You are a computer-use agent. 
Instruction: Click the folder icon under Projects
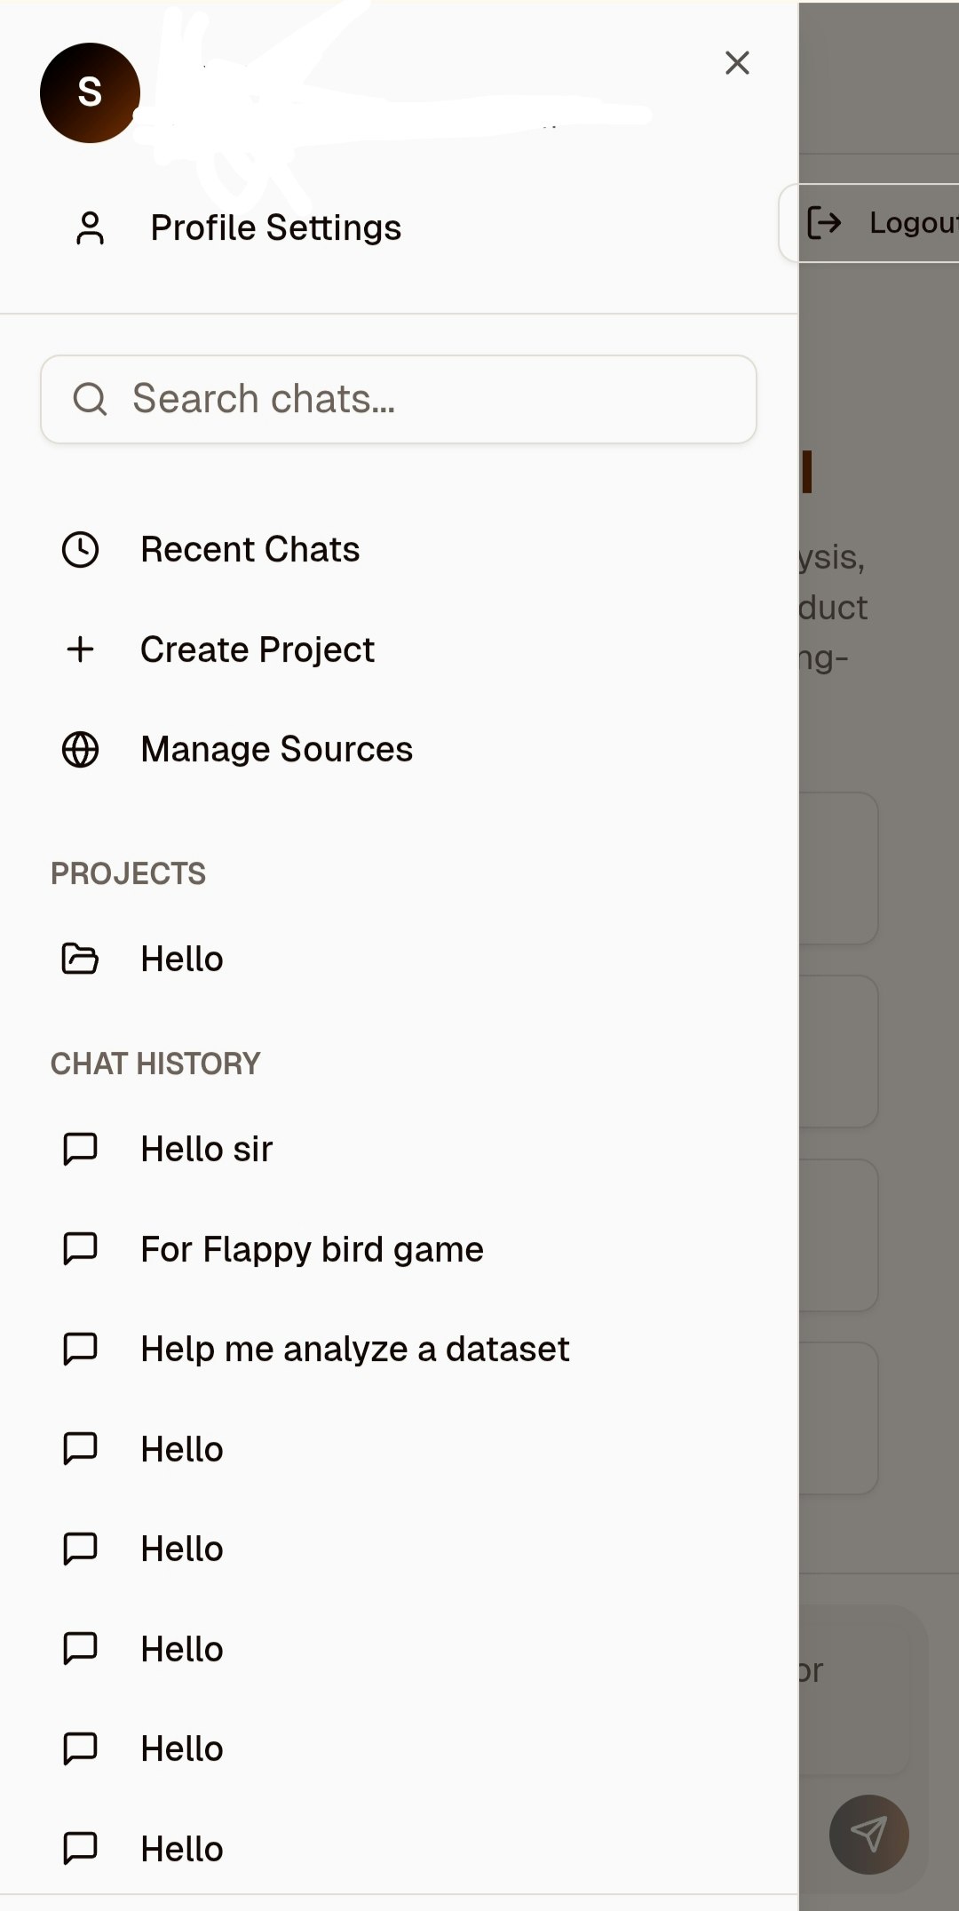80,959
